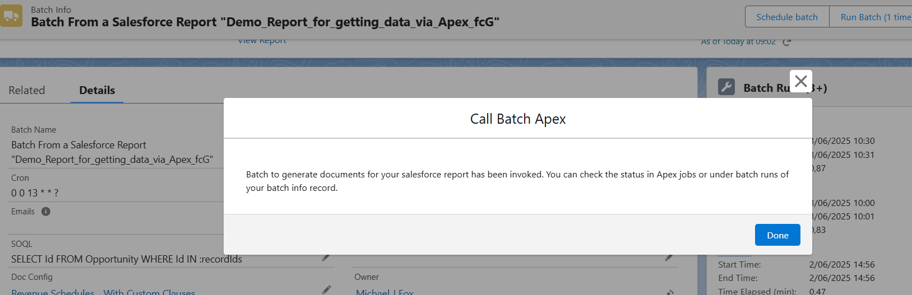Screen dimensions: 912x295
Task: Open the Michael J Fox owner link
Action: tap(385, 292)
